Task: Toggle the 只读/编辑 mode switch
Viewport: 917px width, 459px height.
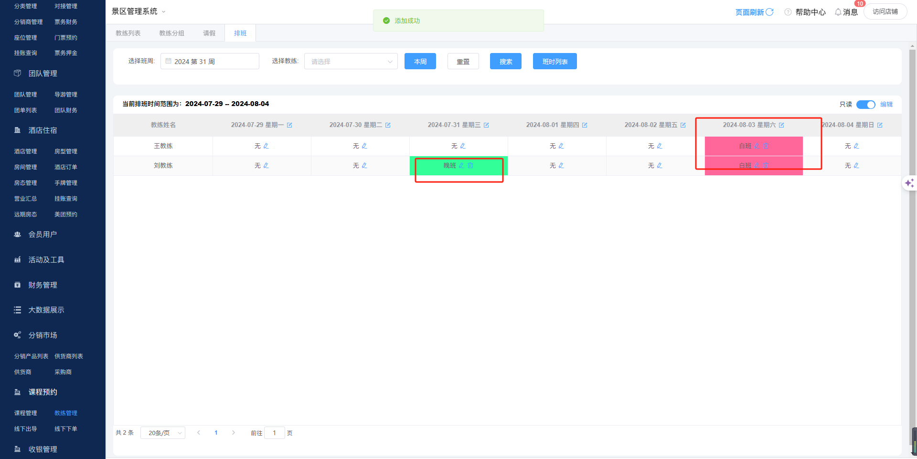Action: (x=865, y=105)
